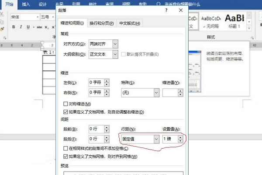Select the 标题 1 style in gallery
The image size is (262, 175).
point(234,22)
